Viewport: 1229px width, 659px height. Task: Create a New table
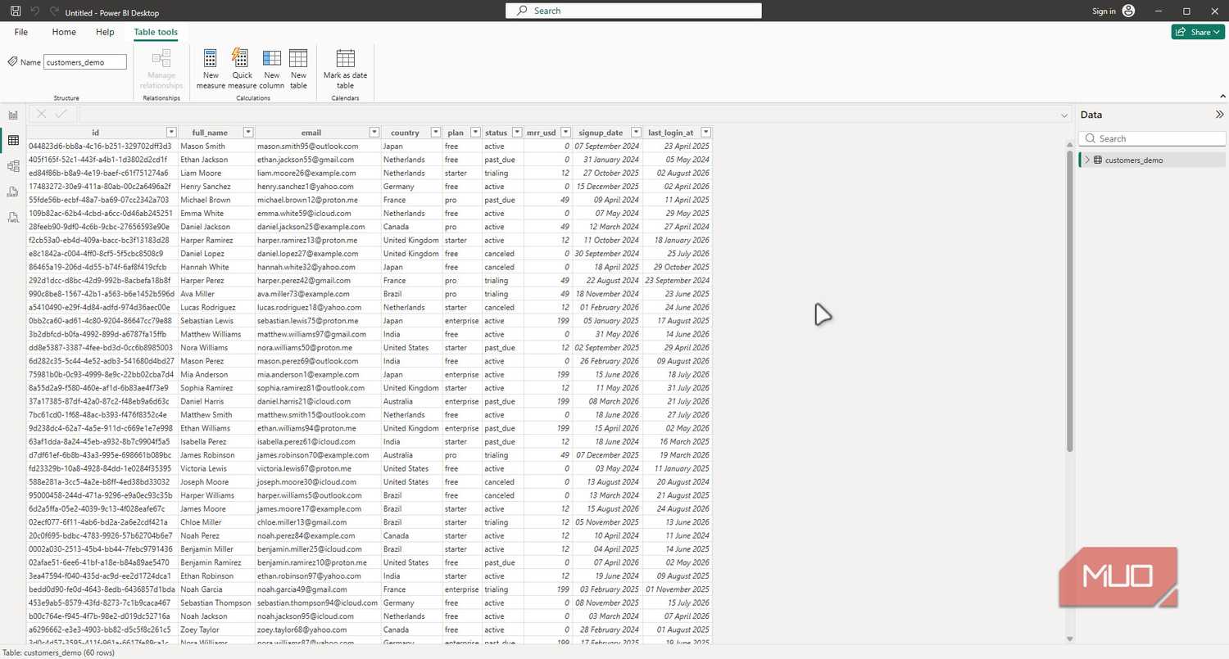298,69
